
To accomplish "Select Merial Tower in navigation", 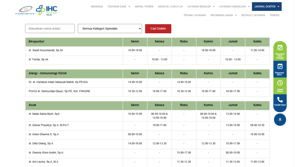I will tap(144, 7).
